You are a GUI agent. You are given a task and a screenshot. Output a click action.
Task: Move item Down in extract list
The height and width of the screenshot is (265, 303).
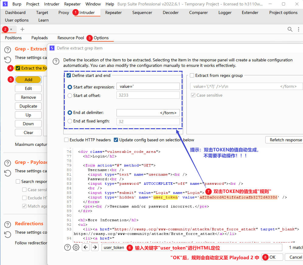[28, 124]
